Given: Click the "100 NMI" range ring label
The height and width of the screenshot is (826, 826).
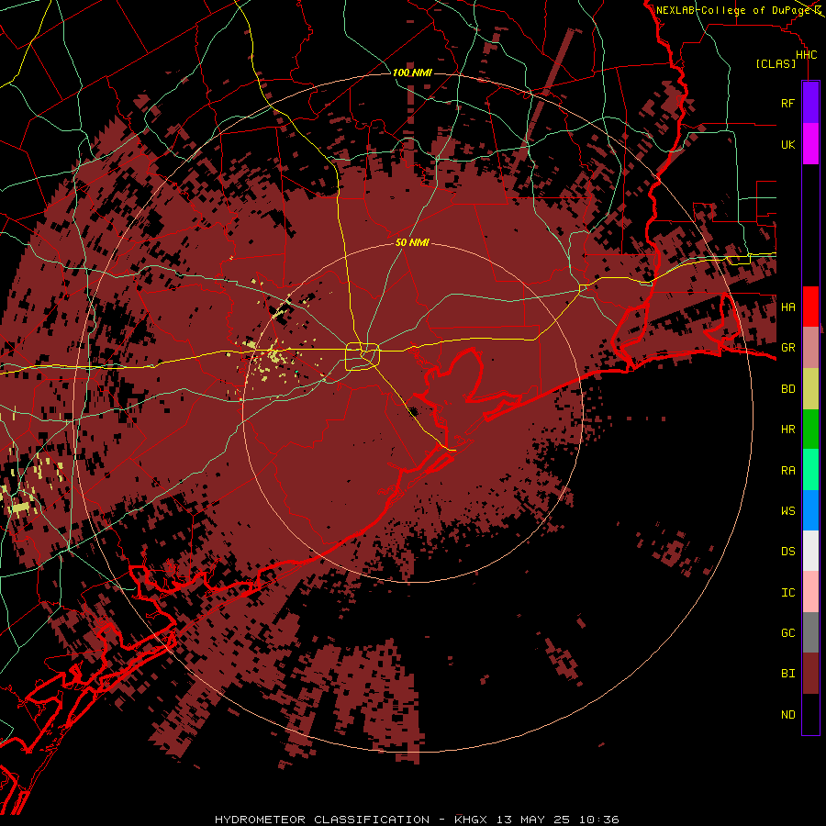Looking at the screenshot, I should 412,73.
